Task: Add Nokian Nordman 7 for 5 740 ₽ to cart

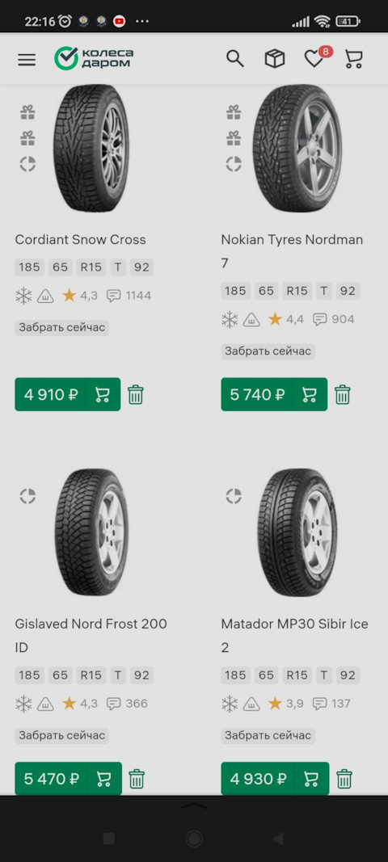Action: (274, 394)
